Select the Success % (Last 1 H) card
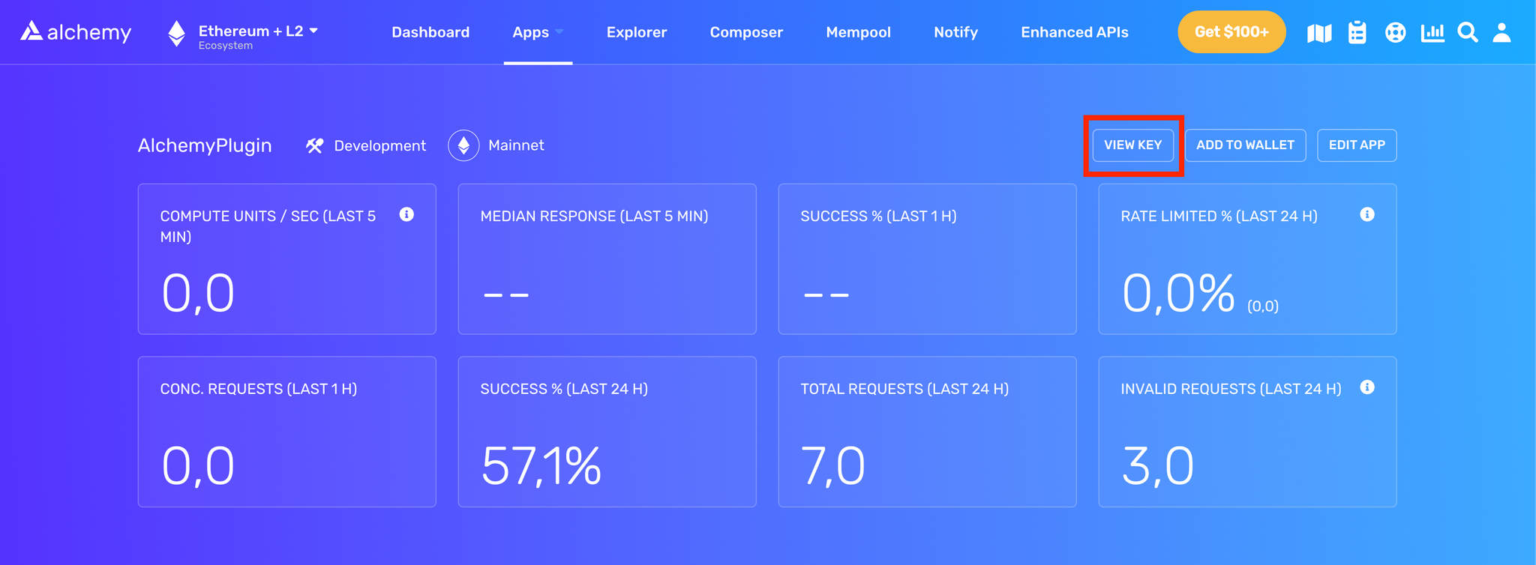Viewport: 1536px width, 565px height. (927, 259)
